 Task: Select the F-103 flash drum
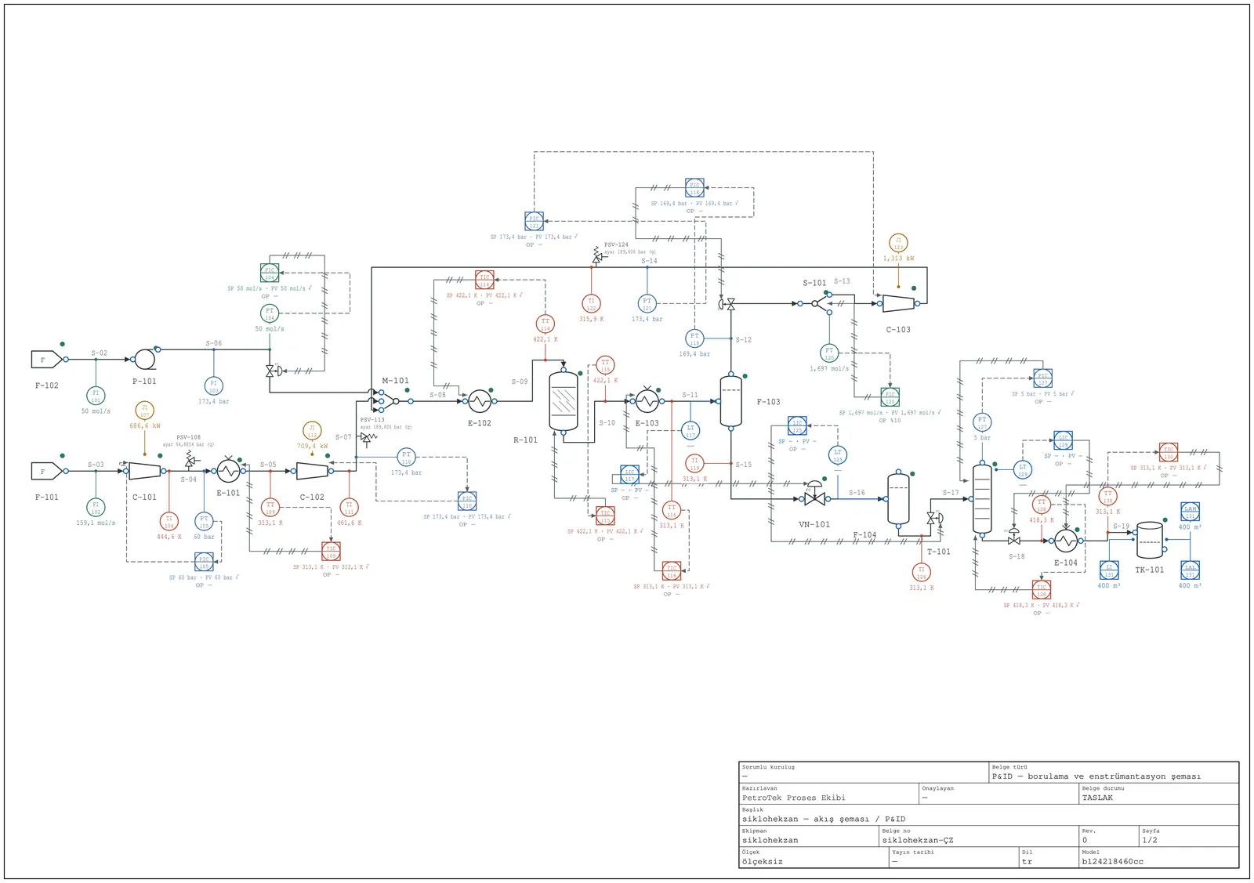click(730, 401)
